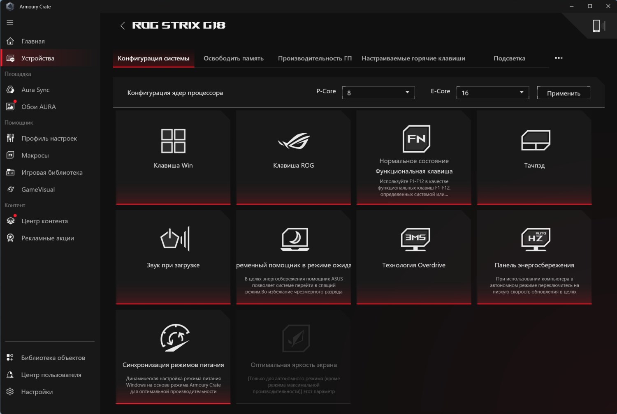The image size is (617, 414).
Task: Open the Макросы sidebar link
Action: (35, 155)
